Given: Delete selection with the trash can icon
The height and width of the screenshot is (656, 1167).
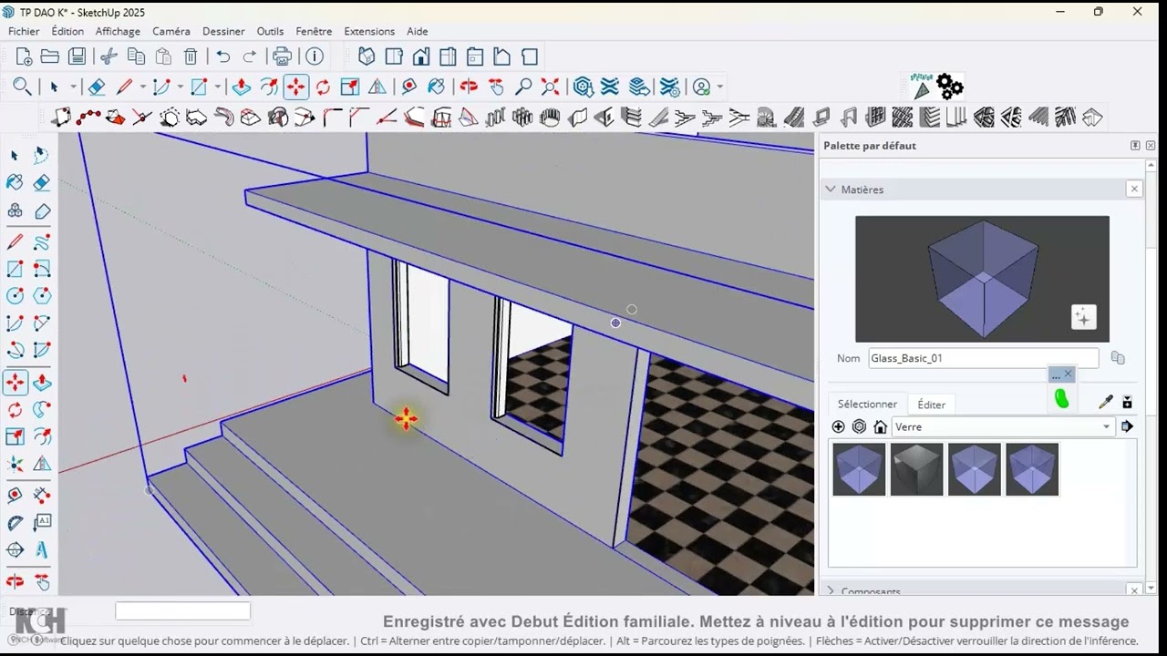Looking at the screenshot, I should [x=191, y=56].
